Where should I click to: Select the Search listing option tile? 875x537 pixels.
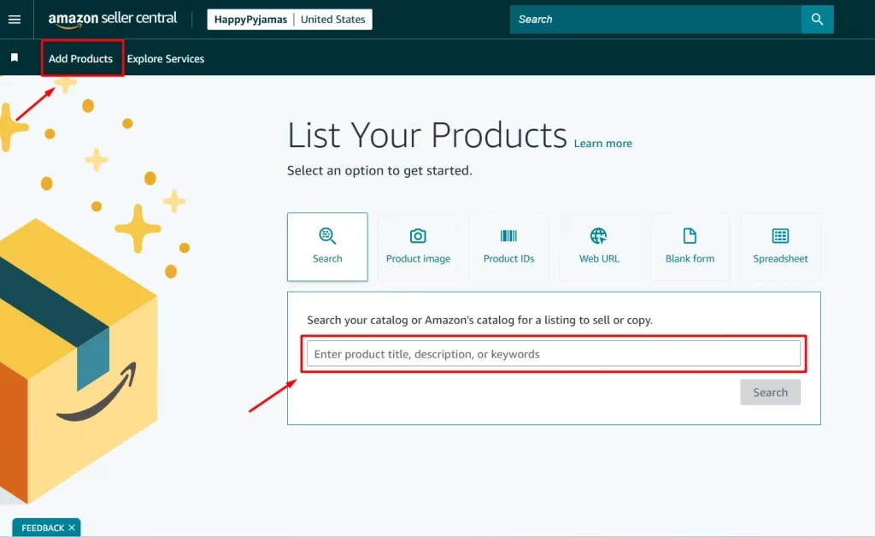[327, 246]
